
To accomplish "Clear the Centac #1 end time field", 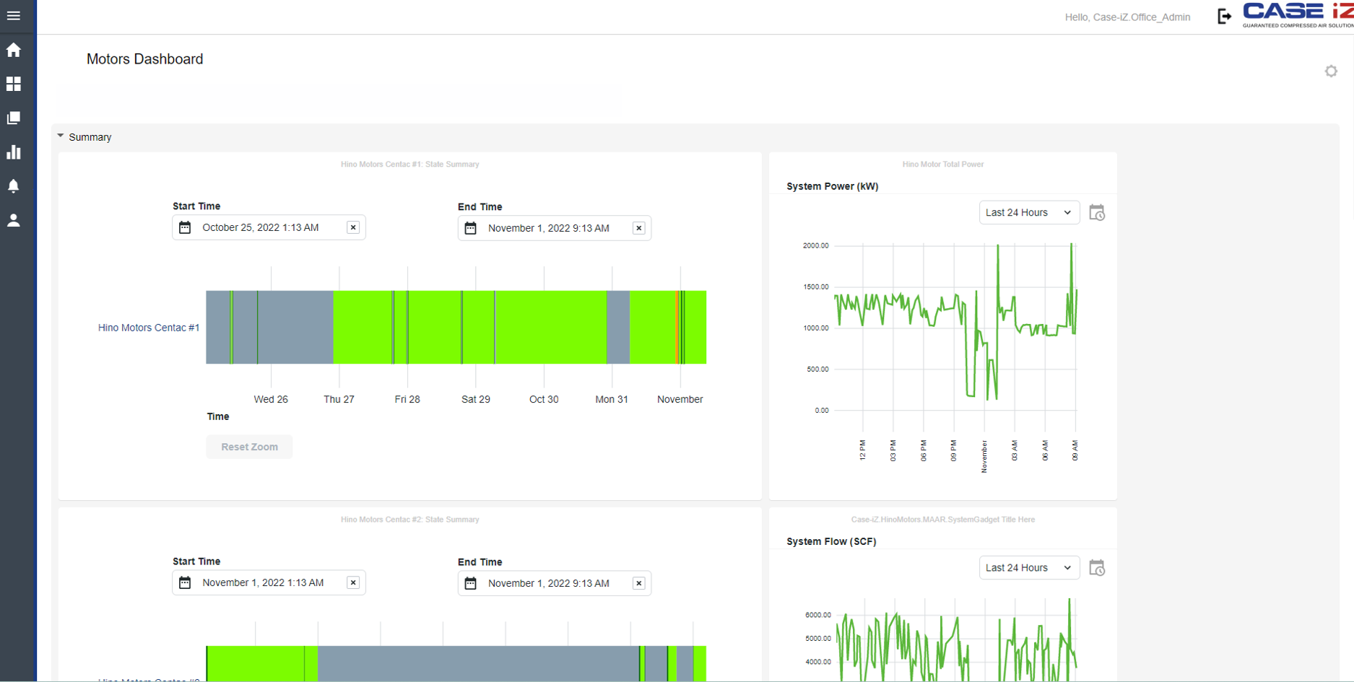I will [x=639, y=228].
